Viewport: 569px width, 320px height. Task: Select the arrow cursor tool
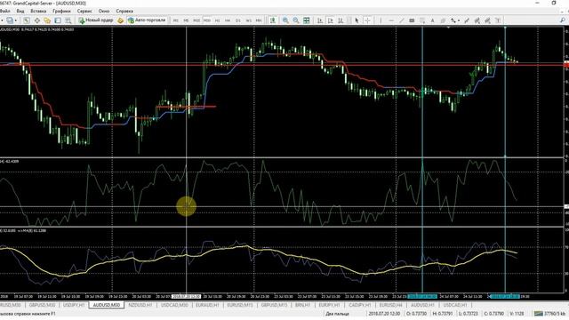point(357,20)
